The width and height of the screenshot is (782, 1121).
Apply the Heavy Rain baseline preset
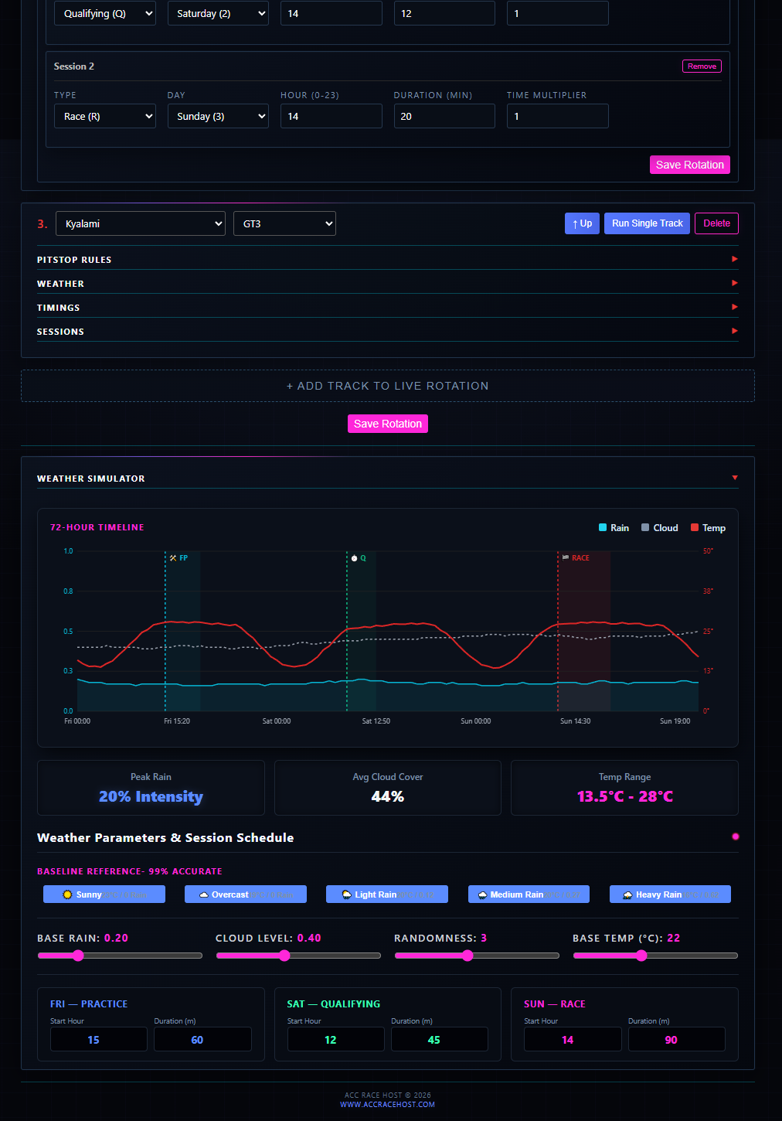(670, 894)
